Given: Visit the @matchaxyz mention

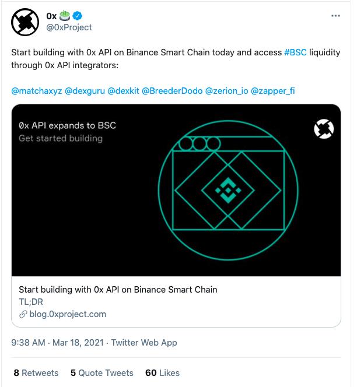Looking at the screenshot, I should coord(36,91).
